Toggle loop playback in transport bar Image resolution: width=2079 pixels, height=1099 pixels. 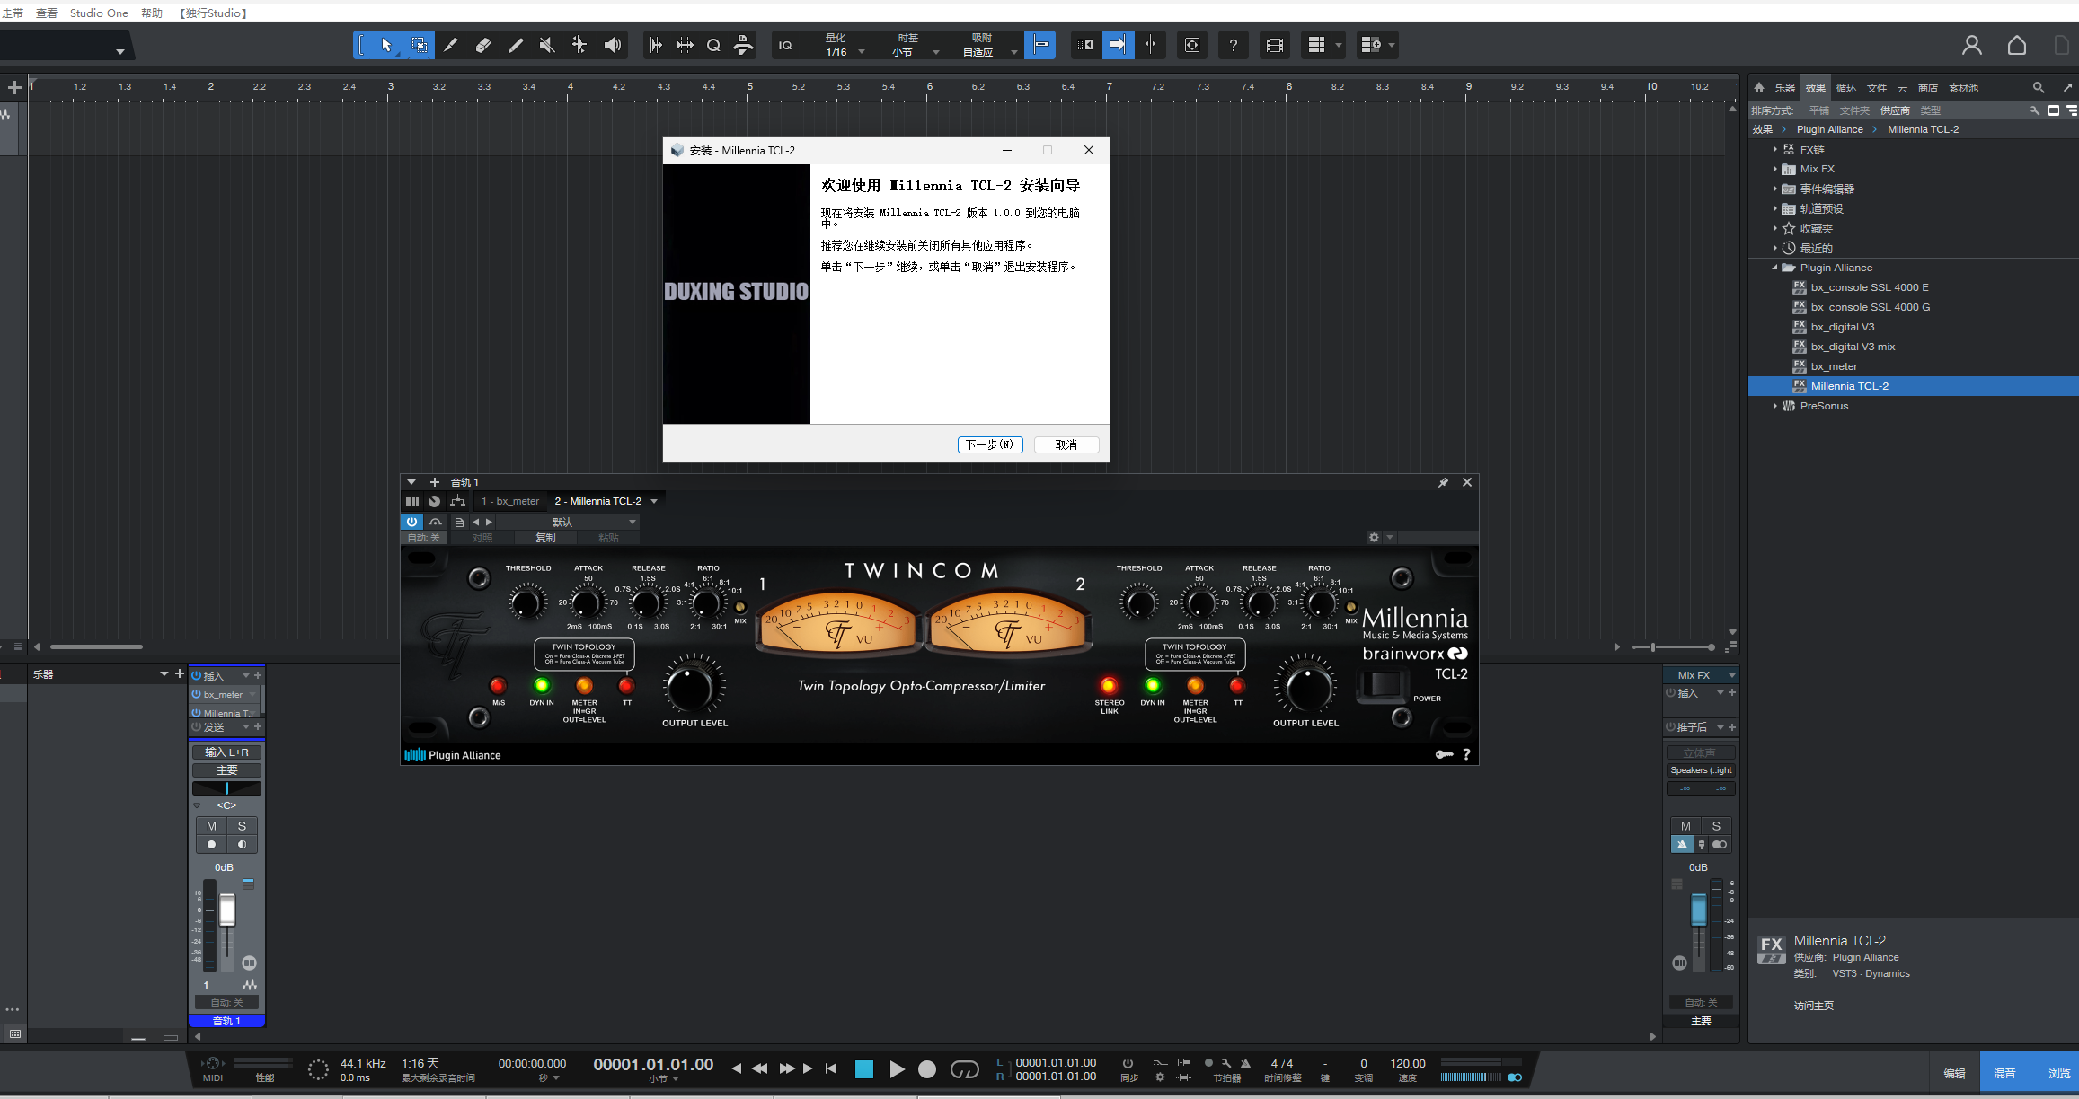click(x=964, y=1069)
